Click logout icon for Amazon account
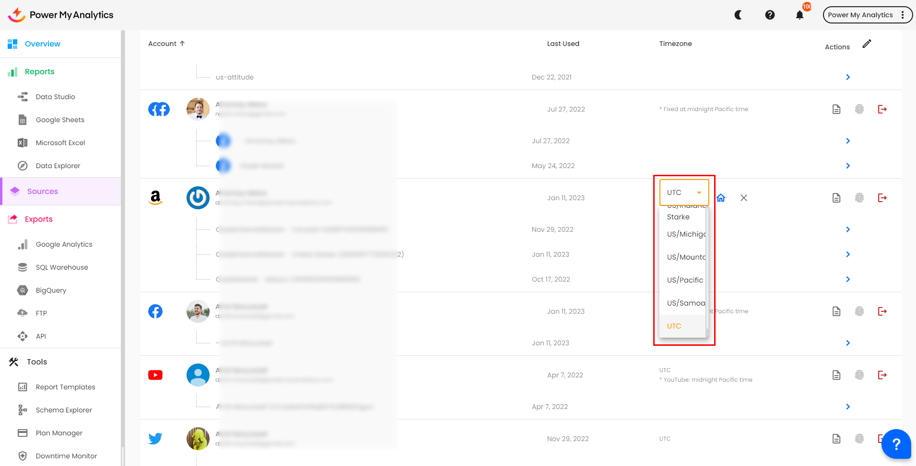Image resolution: width=916 pixels, height=466 pixels. (x=882, y=198)
